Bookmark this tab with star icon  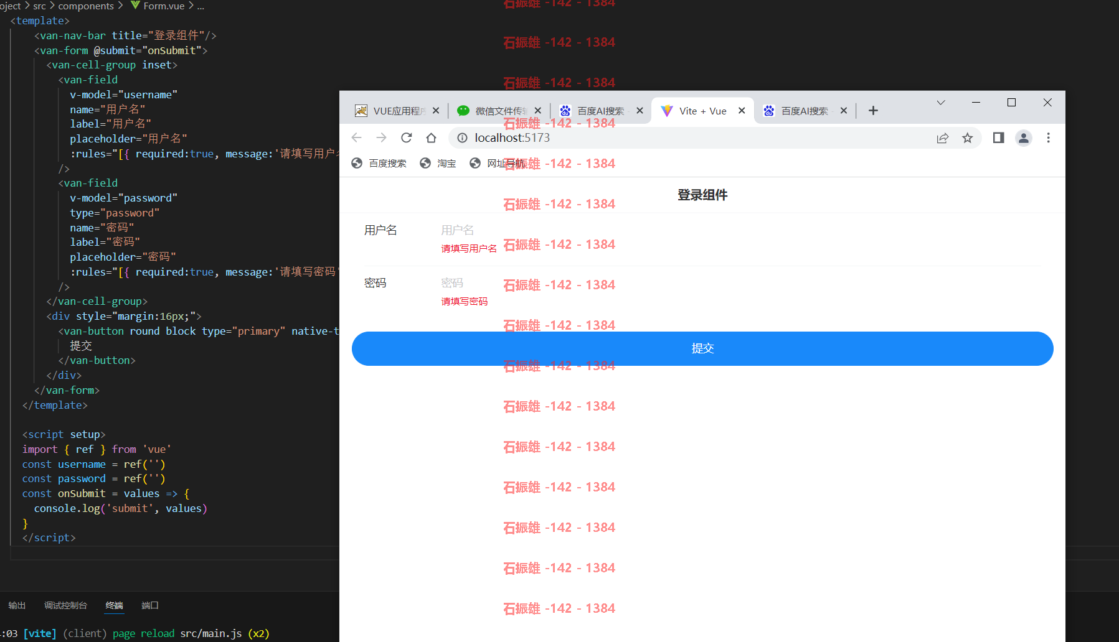[x=967, y=137]
